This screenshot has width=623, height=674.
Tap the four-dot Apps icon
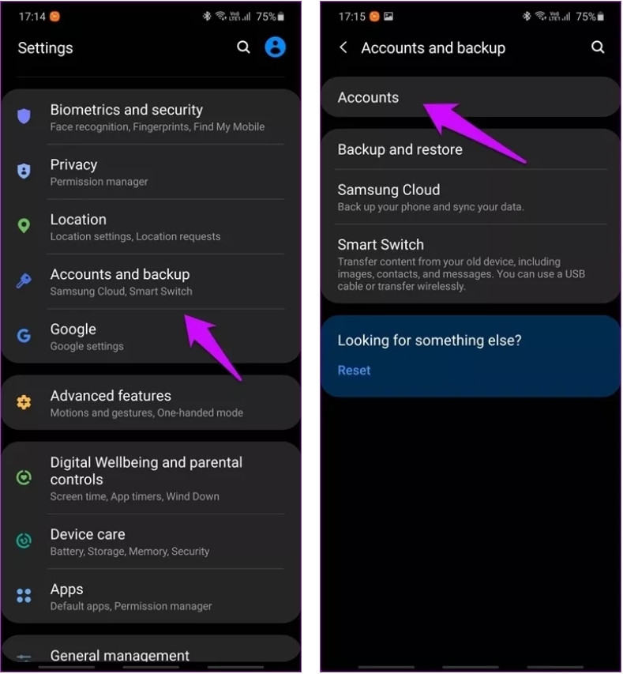(x=24, y=596)
